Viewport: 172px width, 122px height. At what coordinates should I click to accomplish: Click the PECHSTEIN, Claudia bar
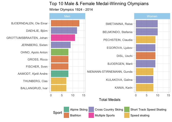(146, 40)
